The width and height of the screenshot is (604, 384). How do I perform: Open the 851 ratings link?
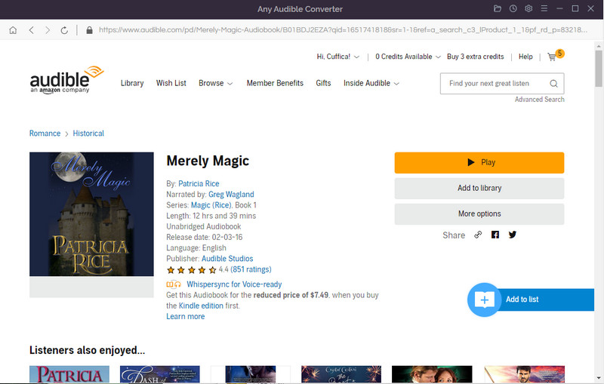[x=251, y=269]
